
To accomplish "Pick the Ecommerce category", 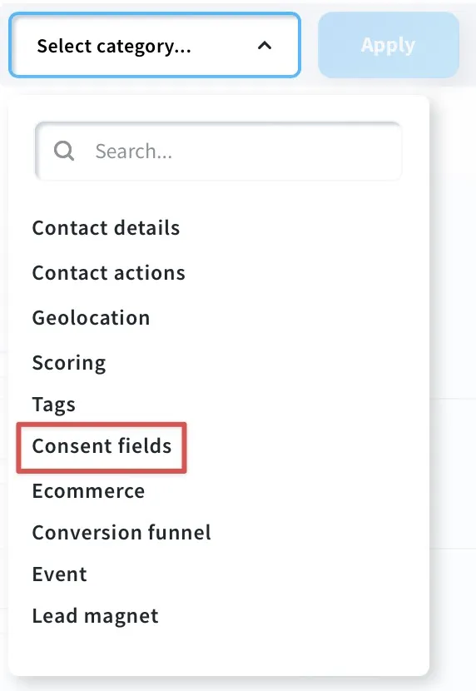I will [x=88, y=491].
